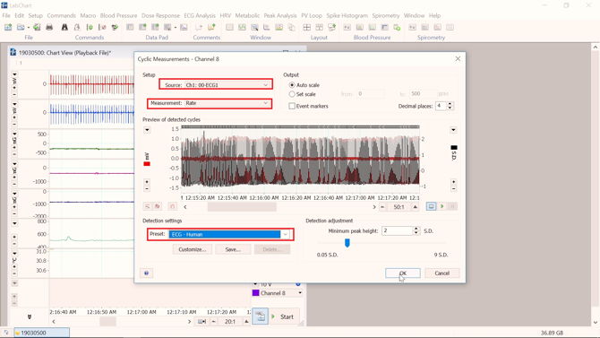Click the Chart View scroll right arrow
600x338 pixels.
pos(189,322)
